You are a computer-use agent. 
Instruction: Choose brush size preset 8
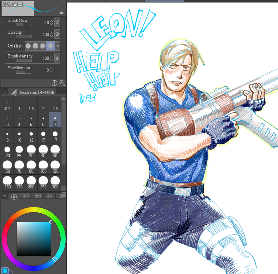coord(7,136)
